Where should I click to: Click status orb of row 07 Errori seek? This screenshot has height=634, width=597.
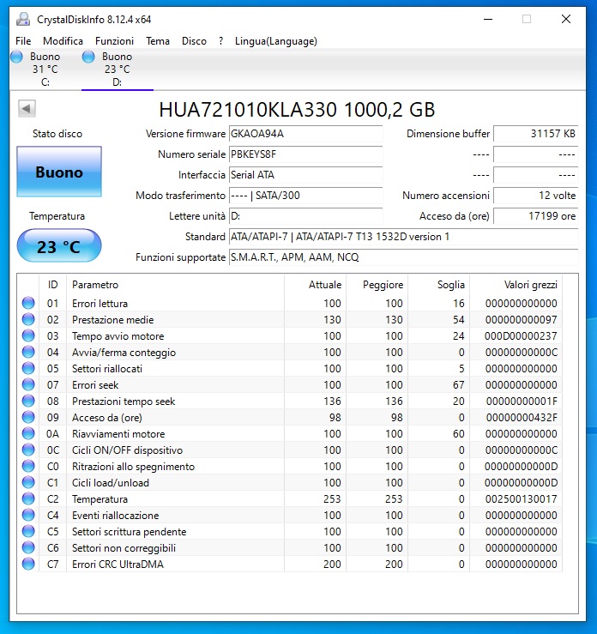[x=28, y=384]
